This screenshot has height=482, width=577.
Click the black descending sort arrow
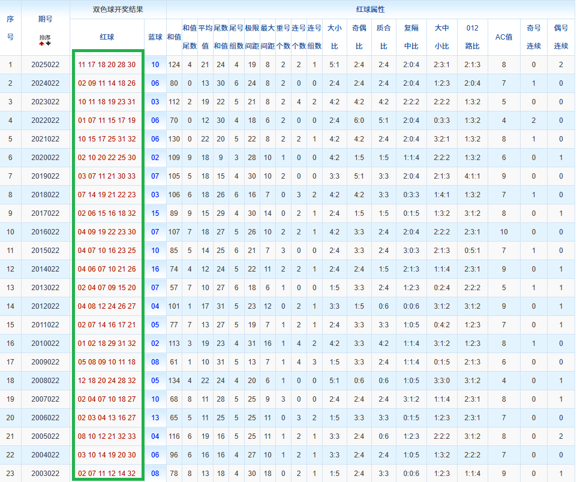[49, 43]
